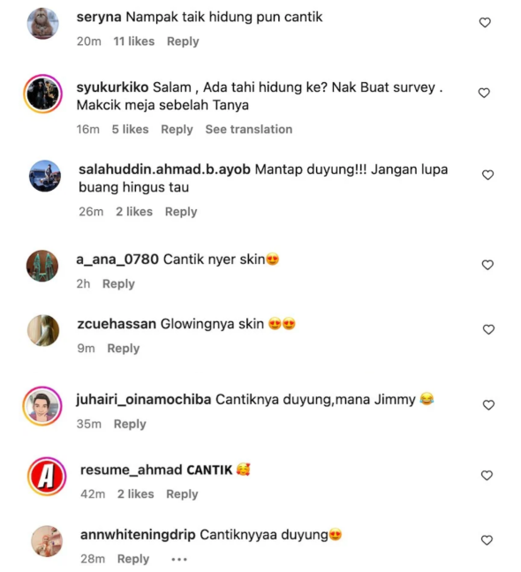
Task: Like resume_ahmad's CANTIK comment
Action: pyautogui.click(x=487, y=475)
